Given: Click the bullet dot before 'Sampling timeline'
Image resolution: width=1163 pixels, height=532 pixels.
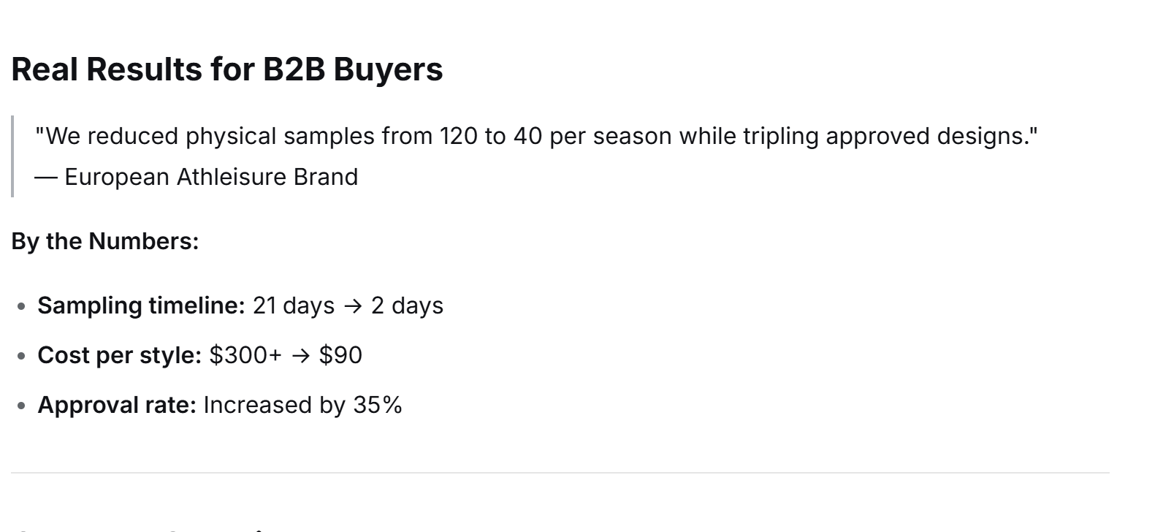Looking at the screenshot, I should tap(21, 307).
